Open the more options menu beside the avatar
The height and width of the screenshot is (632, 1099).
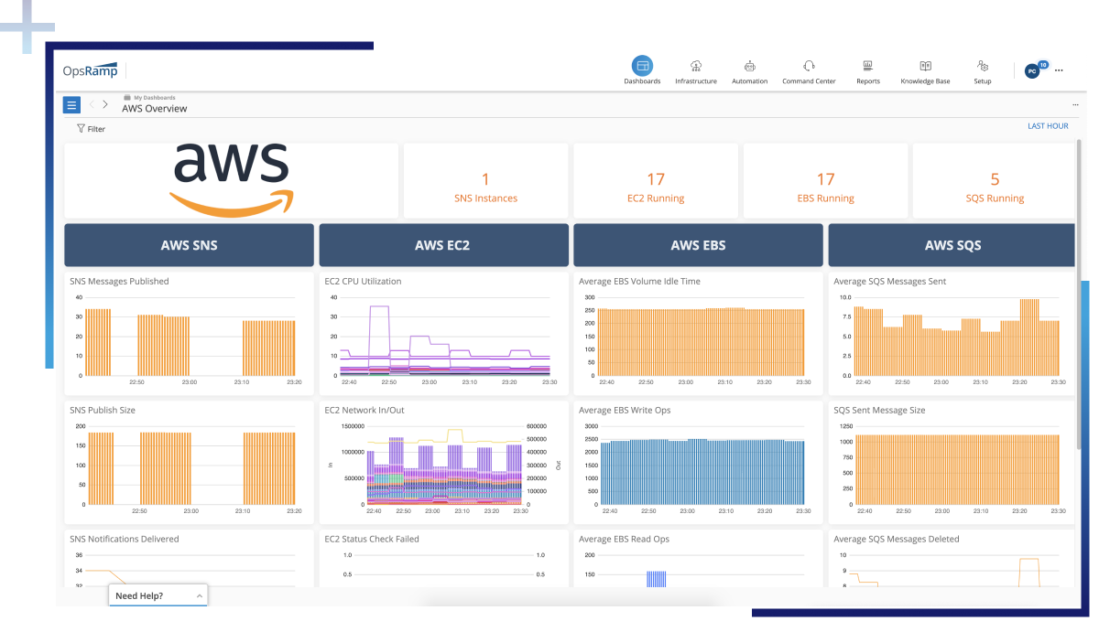pos(1059,70)
